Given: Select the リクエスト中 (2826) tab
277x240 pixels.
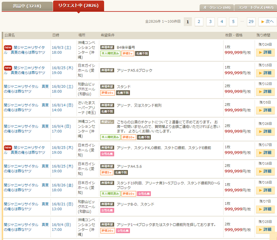Looking at the screenshot, I should pyautogui.click(x=78, y=6).
